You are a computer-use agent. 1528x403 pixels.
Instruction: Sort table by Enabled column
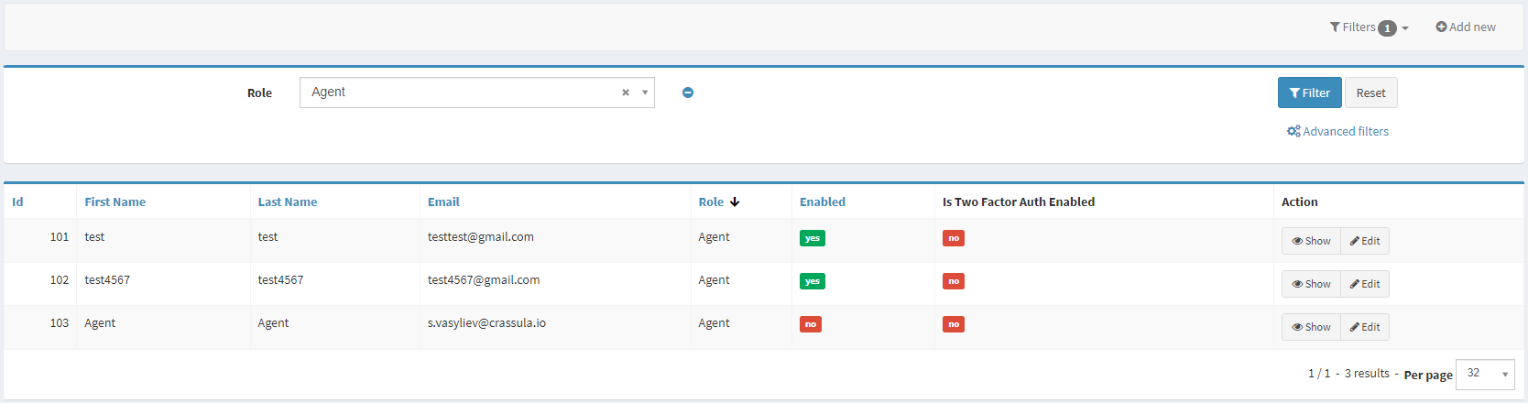point(822,202)
